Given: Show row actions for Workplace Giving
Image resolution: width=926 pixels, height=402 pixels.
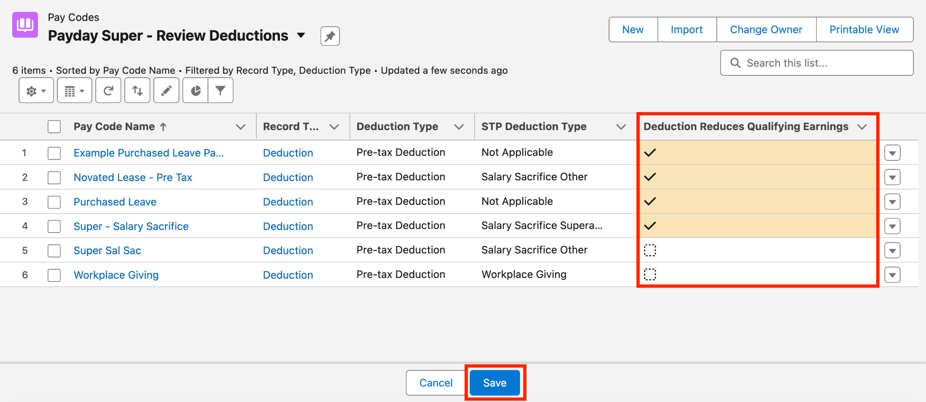Looking at the screenshot, I should tap(893, 275).
